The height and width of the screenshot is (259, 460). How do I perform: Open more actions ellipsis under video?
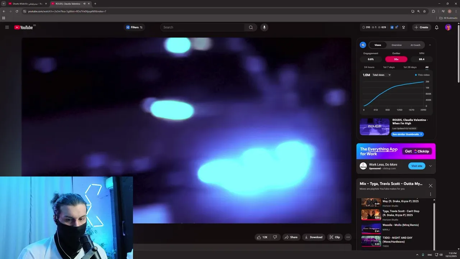tap(348, 237)
